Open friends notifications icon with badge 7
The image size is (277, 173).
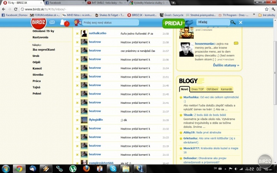[x=64, y=23]
